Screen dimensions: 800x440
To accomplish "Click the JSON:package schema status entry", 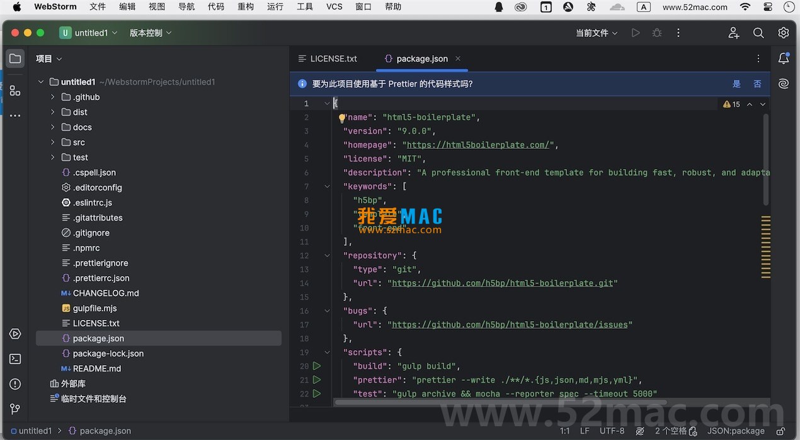I will click(x=736, y=431).
